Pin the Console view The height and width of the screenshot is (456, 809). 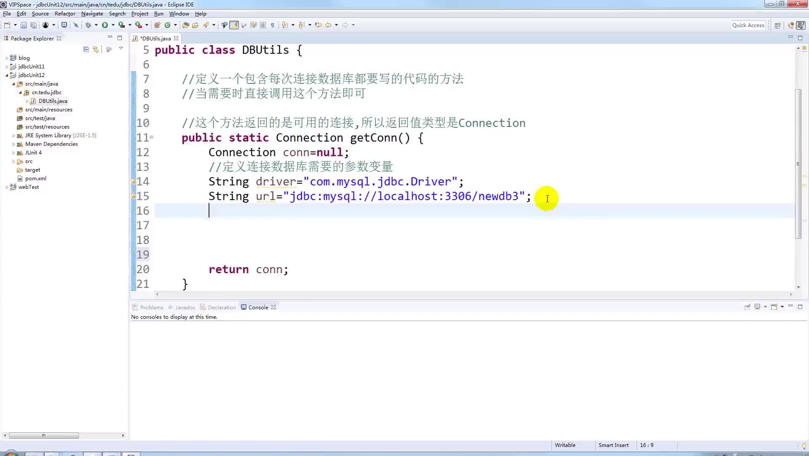point(747,307)
